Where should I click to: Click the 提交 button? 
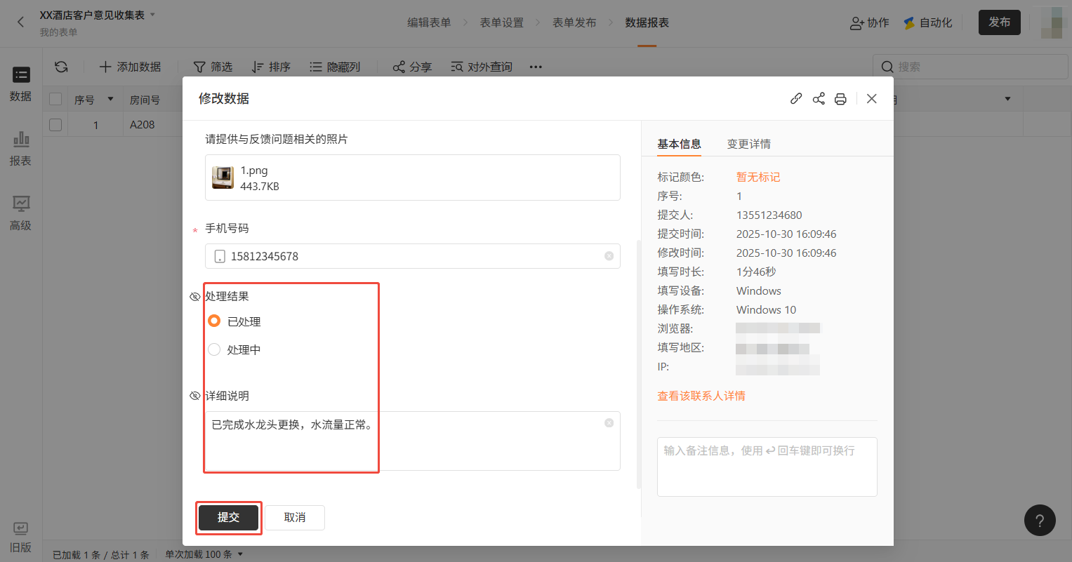tap(228, 517)
